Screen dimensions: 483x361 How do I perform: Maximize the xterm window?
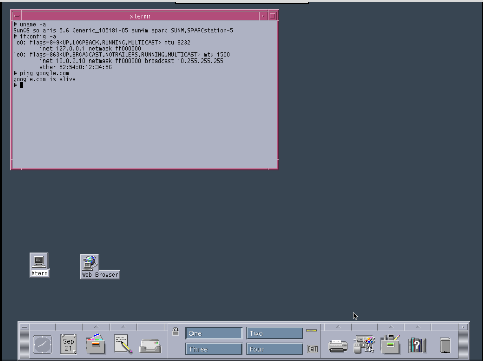(x=272, y=16)
